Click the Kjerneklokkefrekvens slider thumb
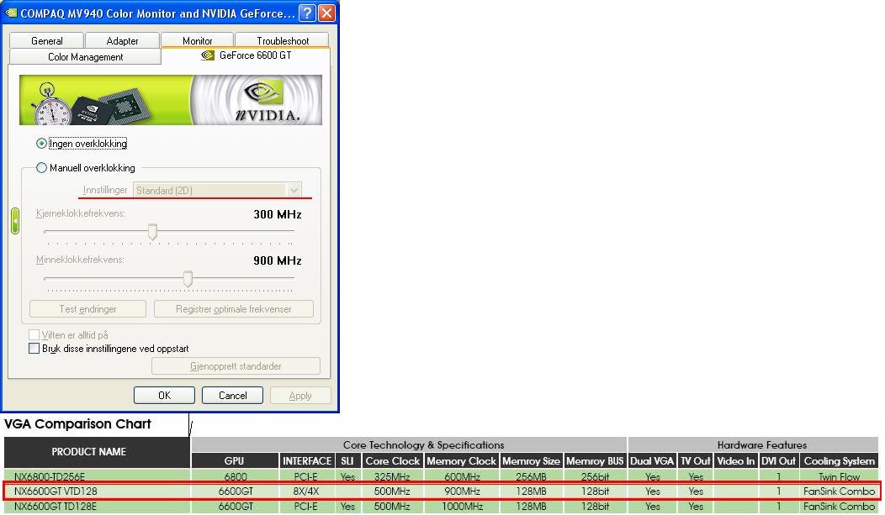 [x=152, y=232]
